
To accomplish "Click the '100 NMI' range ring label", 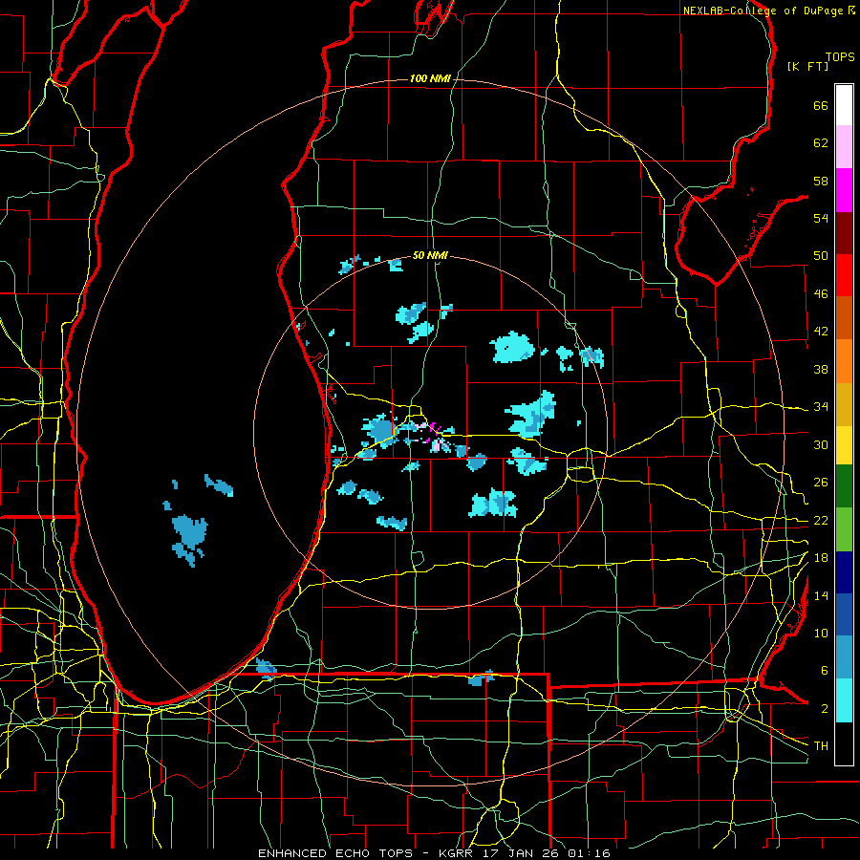I will [x=430, y=79].
